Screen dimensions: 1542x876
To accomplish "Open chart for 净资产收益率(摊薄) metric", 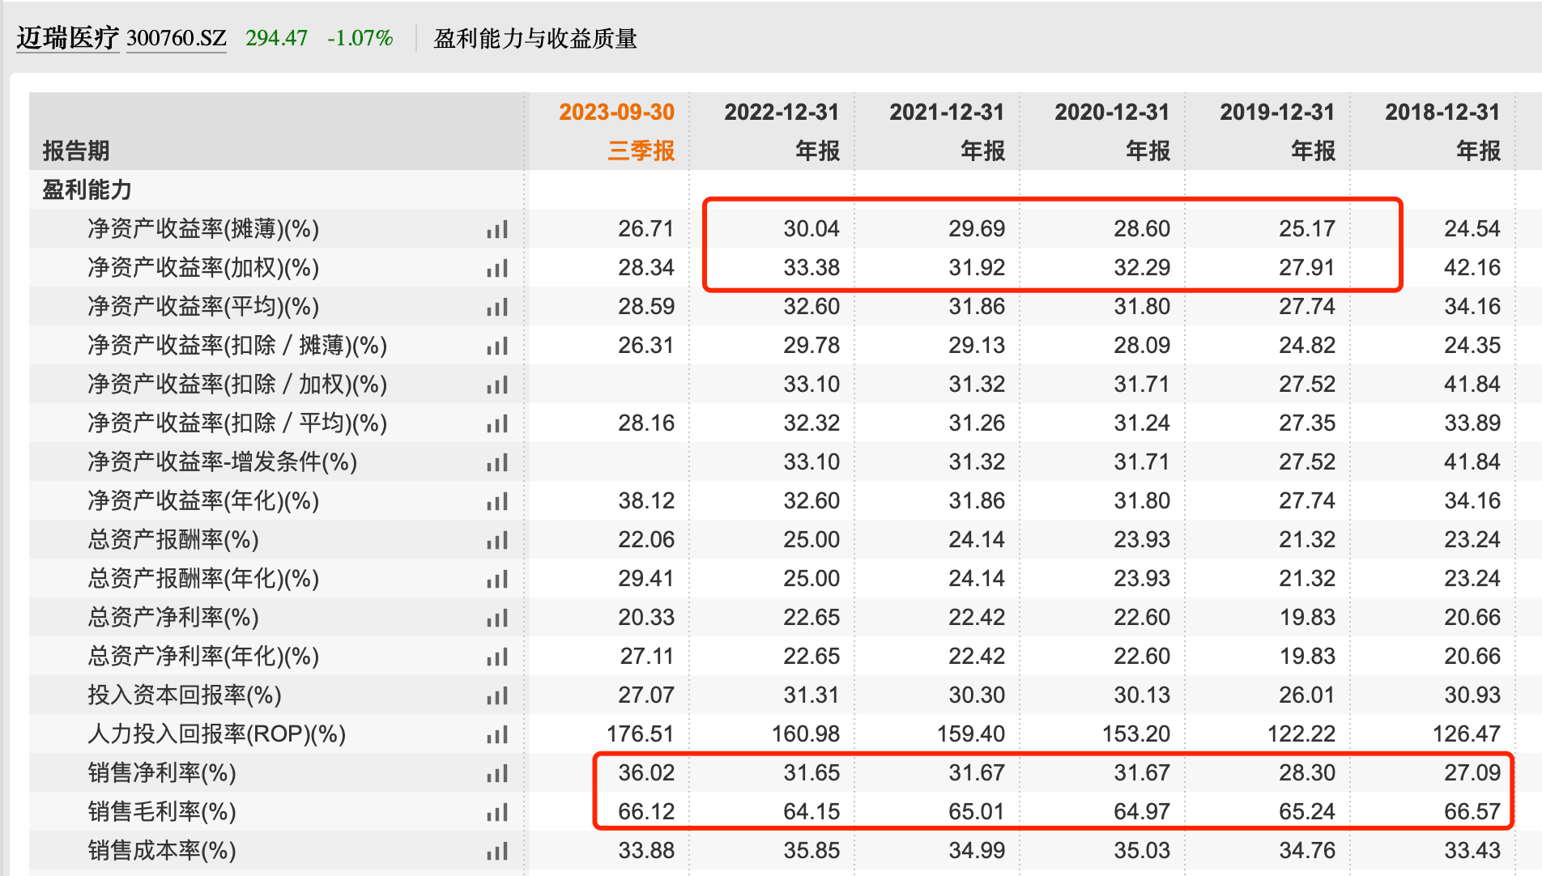I will coord(499,229).
